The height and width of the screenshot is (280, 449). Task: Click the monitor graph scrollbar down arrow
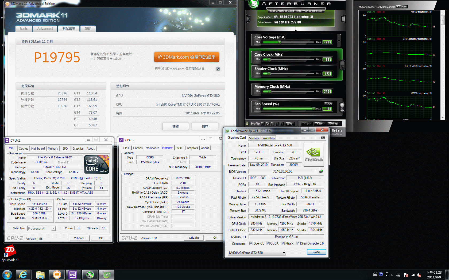tap(443, 117)
